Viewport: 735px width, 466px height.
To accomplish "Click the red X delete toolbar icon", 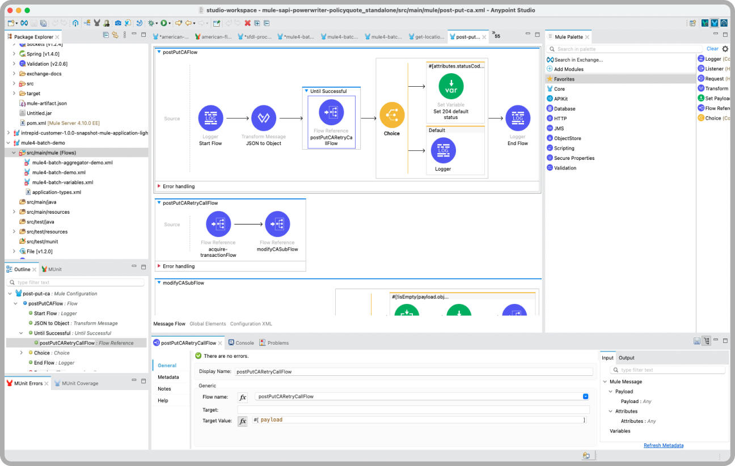I will click(x=247, y=23).
